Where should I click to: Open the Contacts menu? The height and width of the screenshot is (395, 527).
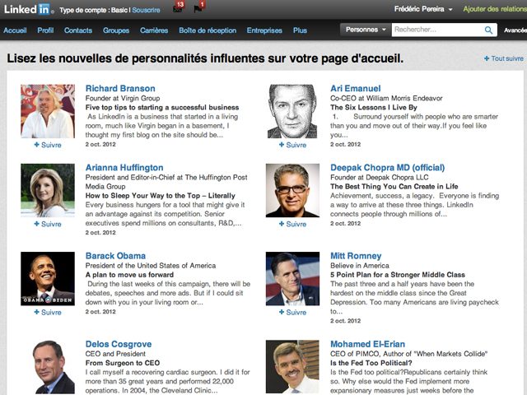tap(78, 30)
